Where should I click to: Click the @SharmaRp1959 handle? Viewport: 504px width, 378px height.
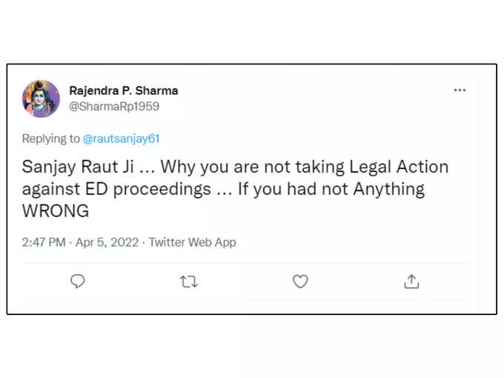[x=114, y=107]
